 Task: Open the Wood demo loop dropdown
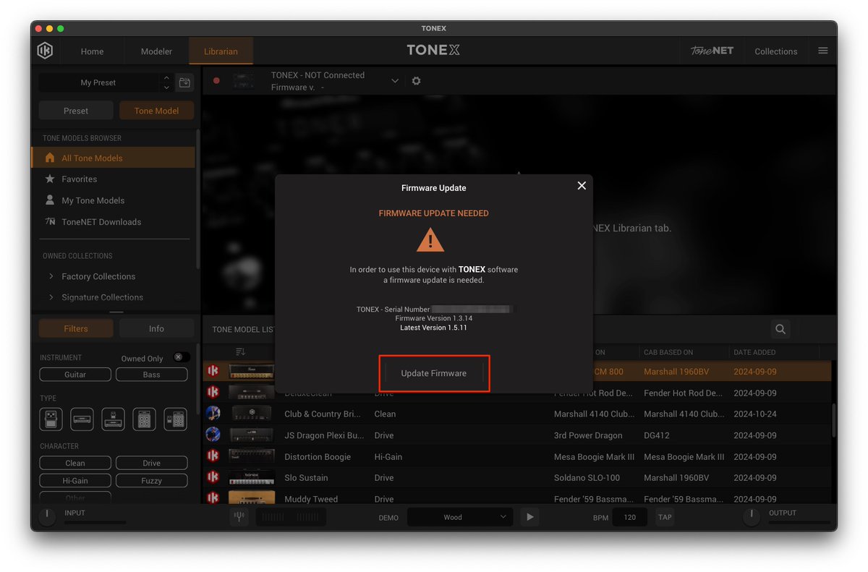coord(460,517)
